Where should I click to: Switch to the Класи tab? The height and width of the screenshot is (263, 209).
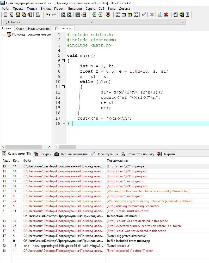(20, 29)
